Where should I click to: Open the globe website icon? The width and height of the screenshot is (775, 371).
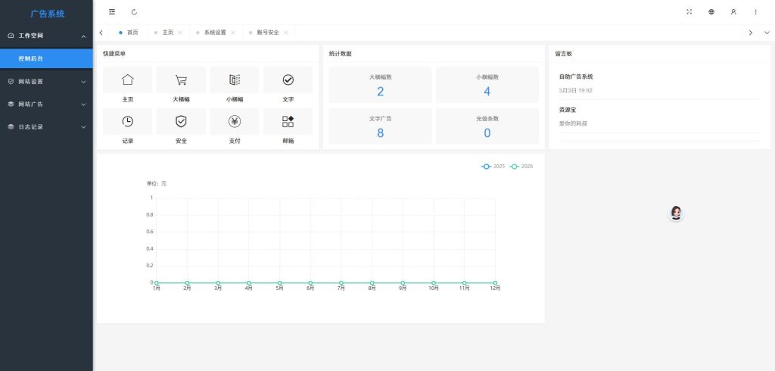pos(711,12)
